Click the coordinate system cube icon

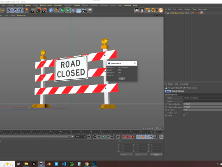pyautogui.click(x=26, y=10)
